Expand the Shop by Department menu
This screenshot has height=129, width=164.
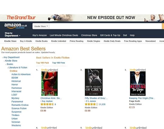point(12,34)
